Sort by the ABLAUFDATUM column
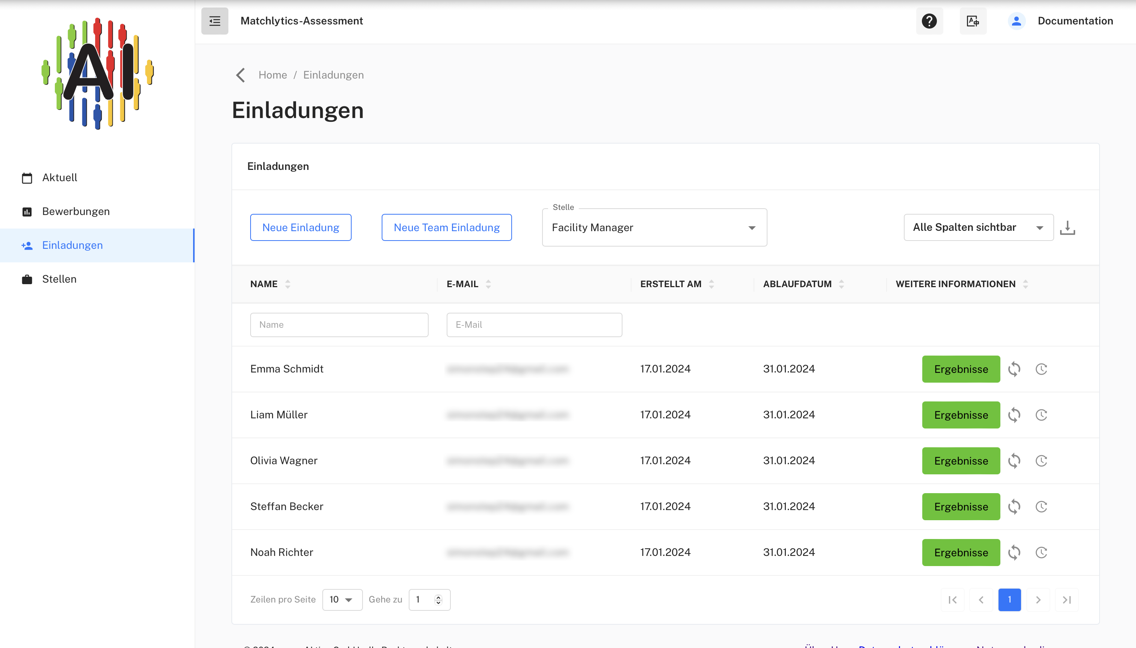This screenshot has width=1136, height=648. 841,284
